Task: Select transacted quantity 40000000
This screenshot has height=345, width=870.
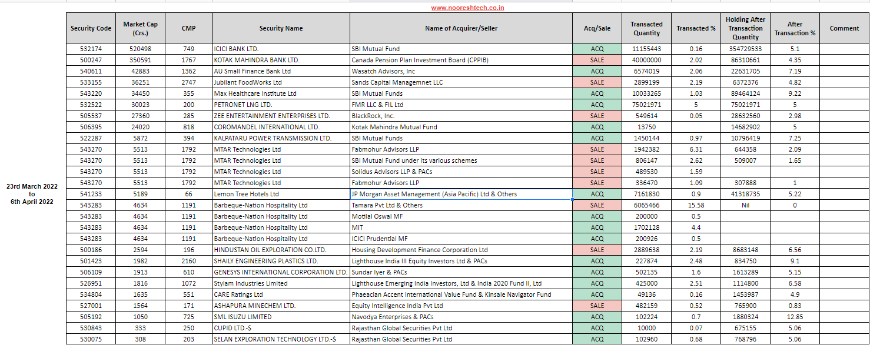Action: pos(646,60)
